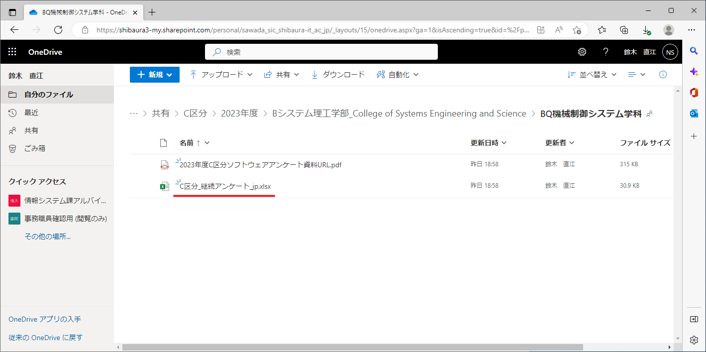Open the 新規 dropdown button
This screenshot has height=352, width=706.
point(155,75)
